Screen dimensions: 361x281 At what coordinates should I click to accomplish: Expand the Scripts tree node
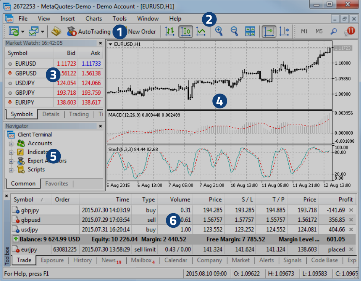click(x=11, y=170)
